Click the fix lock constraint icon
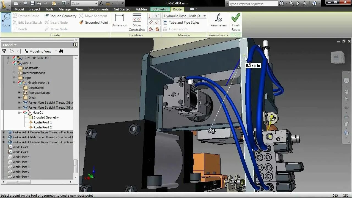Viewport: 352px width, 198px height. 157,29
